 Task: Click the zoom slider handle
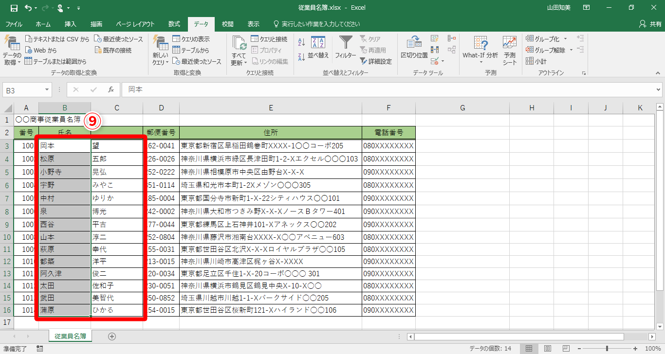(607, 349)
